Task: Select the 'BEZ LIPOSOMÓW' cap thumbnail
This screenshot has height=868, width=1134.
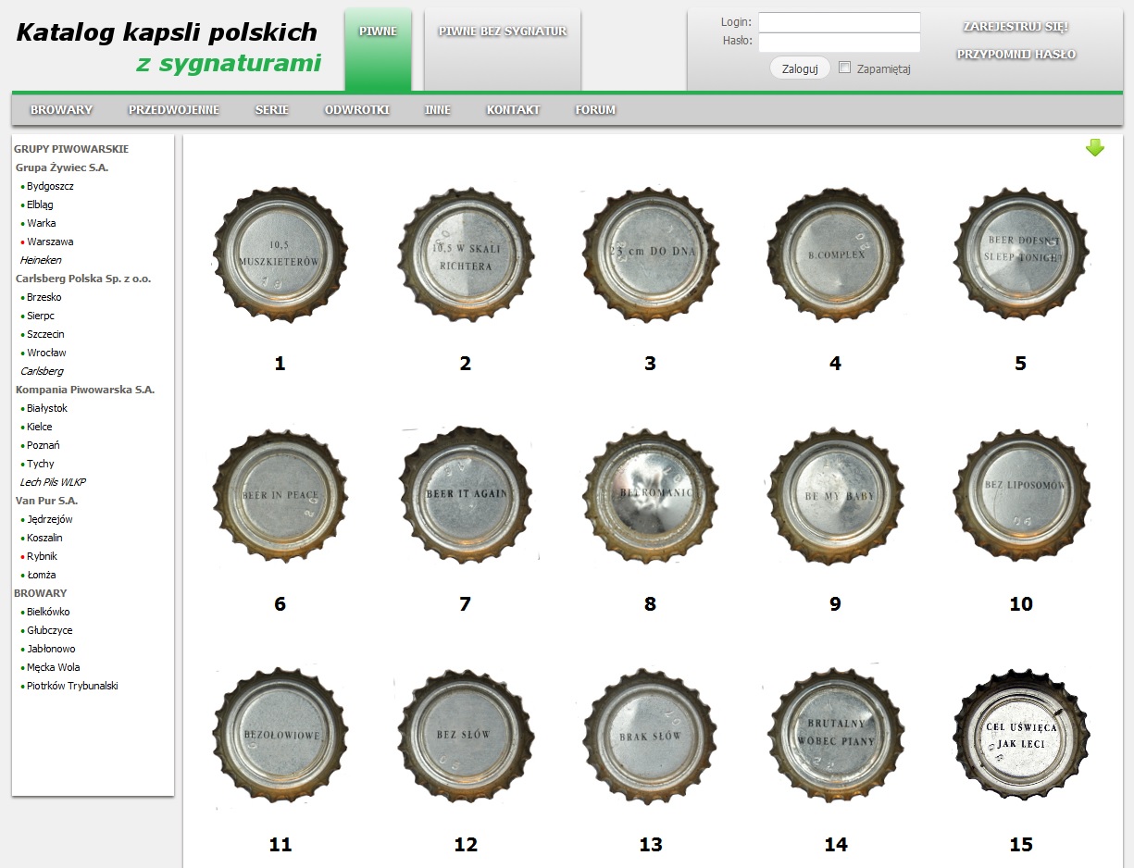Action: pos(1021,495)
